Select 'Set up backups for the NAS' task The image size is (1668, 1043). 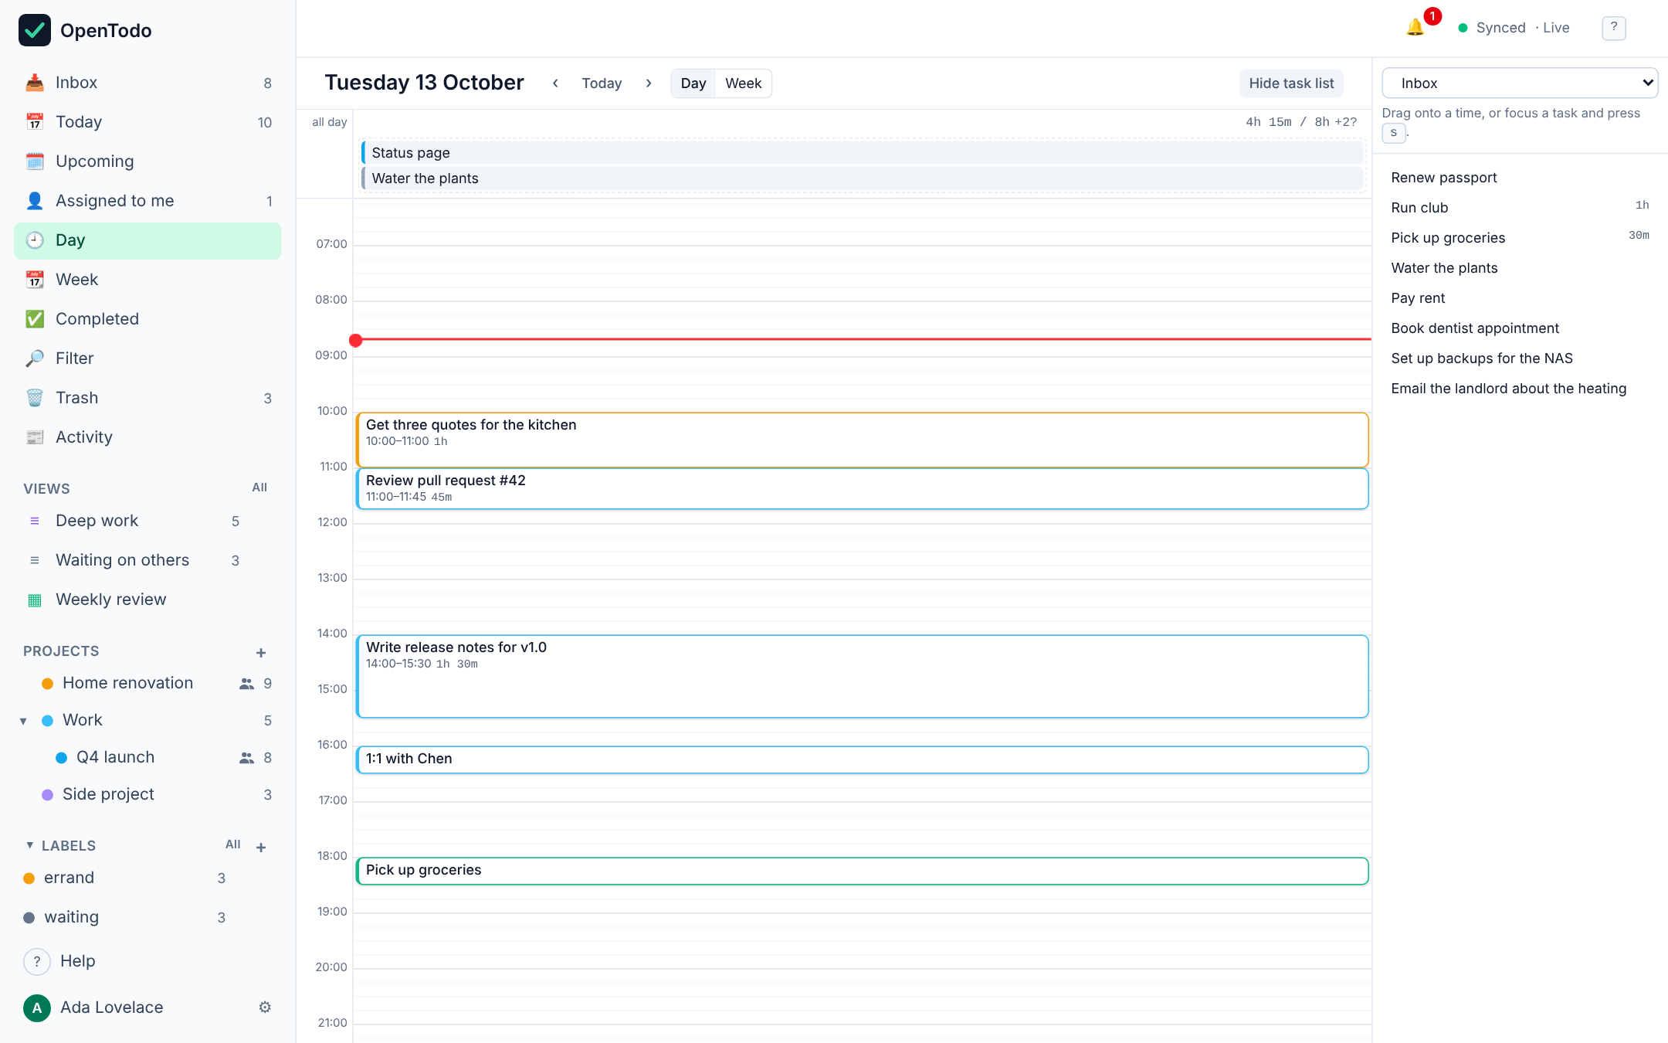(x=1520, y=358)
